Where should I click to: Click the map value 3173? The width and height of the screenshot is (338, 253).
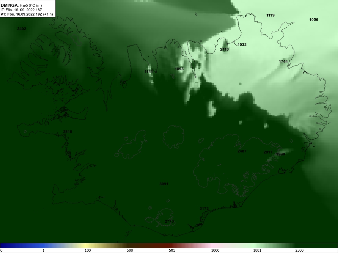[x=204, y=208]
